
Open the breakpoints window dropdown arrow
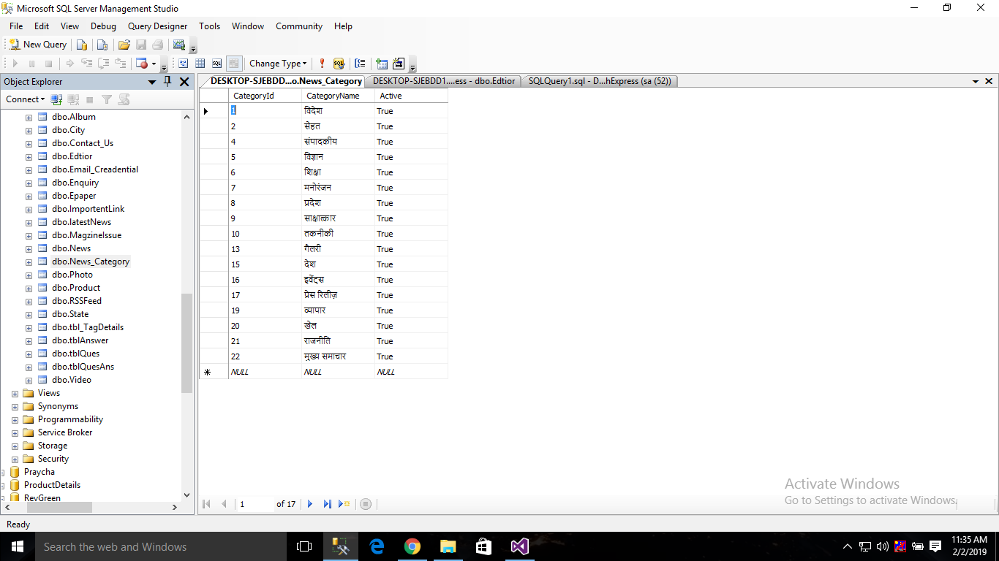[x=154, y=64]
